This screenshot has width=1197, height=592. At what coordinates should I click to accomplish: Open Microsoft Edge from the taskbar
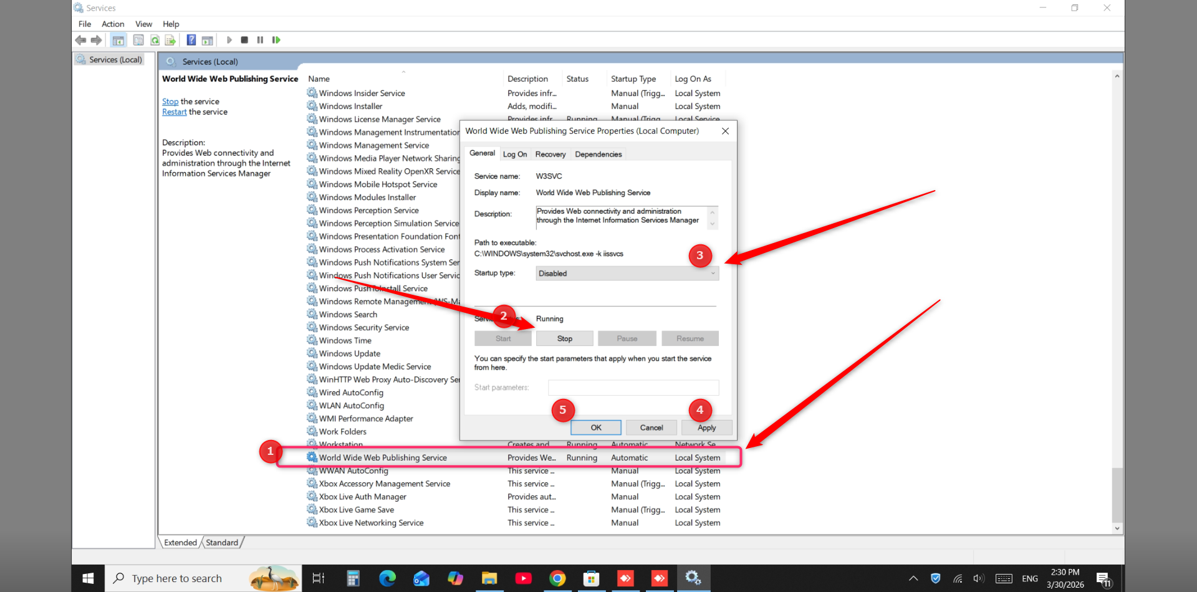[387, 578]
